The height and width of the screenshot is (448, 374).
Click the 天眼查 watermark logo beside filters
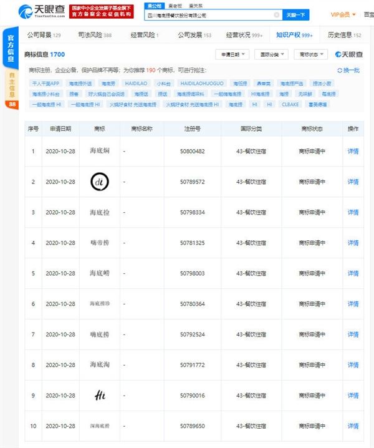point(348,54)
